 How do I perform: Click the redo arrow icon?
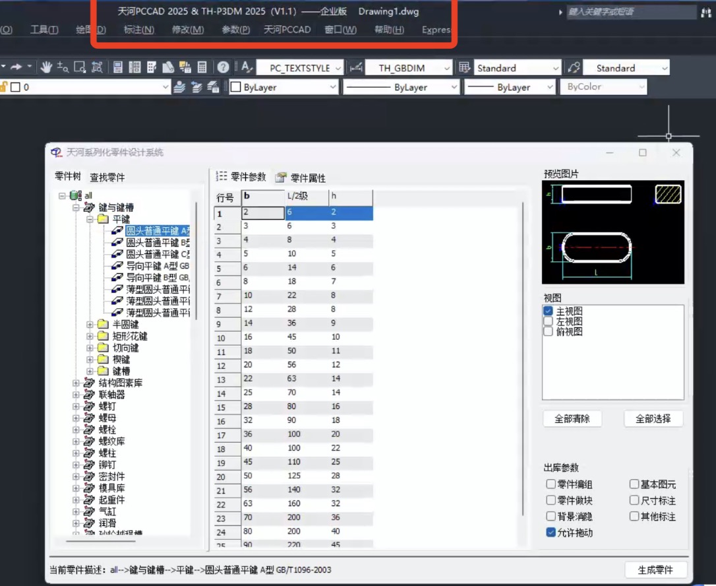click(x=16, y=67)
